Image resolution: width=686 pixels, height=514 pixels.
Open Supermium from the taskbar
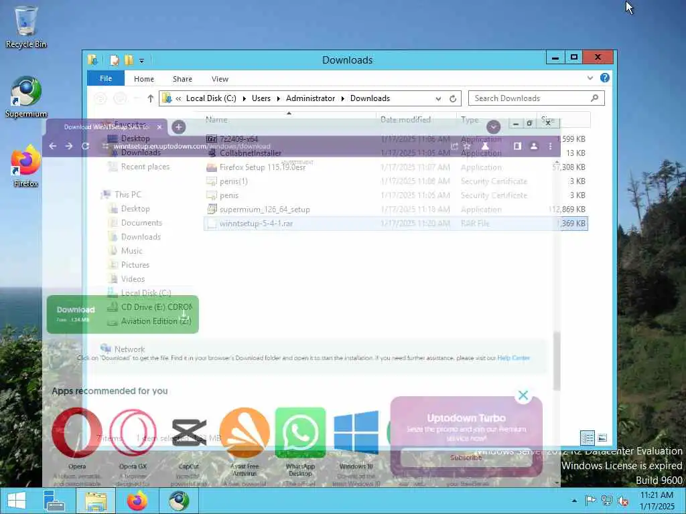[179, 501]
